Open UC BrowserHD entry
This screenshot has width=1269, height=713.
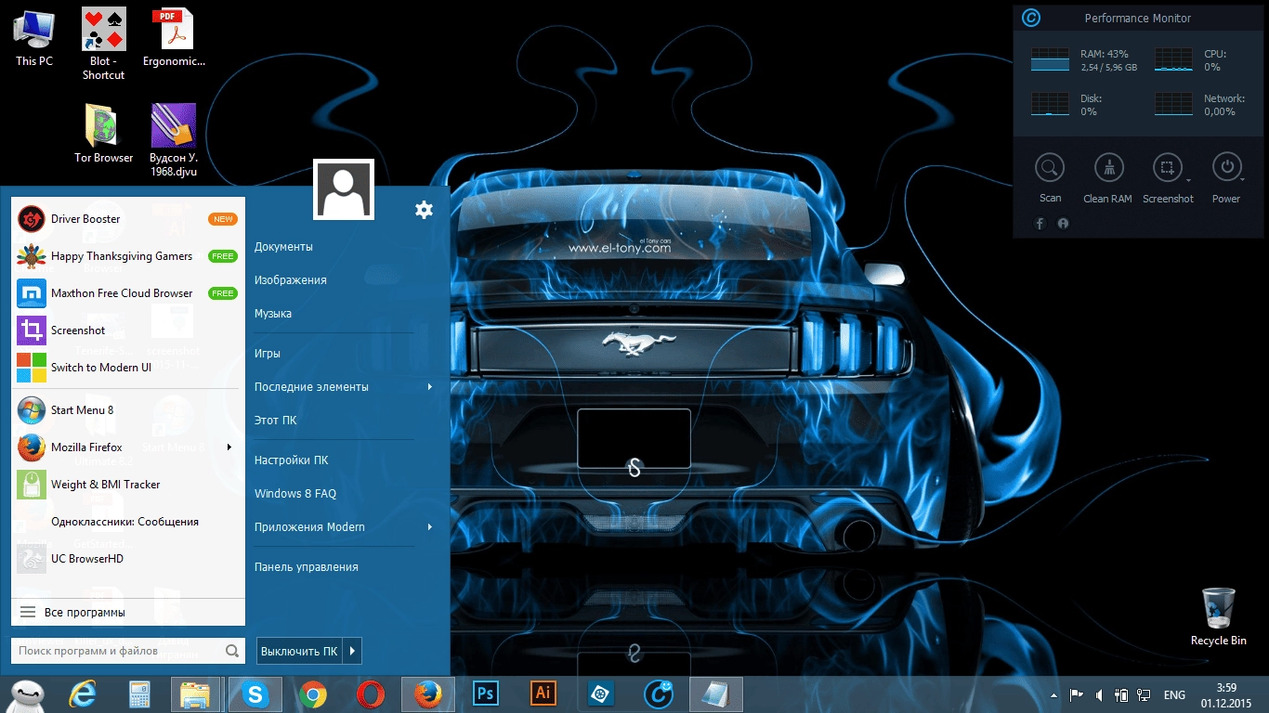128,559
